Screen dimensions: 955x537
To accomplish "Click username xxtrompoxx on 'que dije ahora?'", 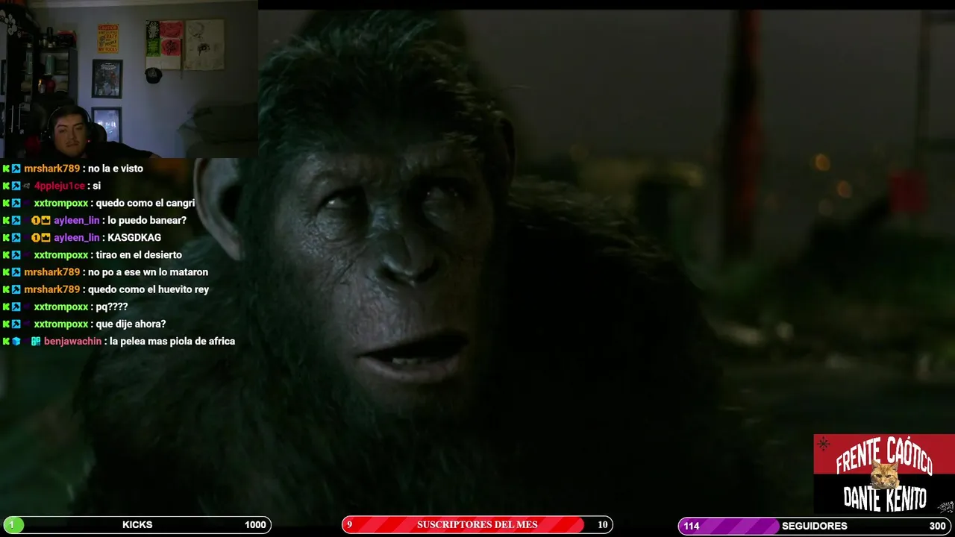I will click(x=61, y=324).
